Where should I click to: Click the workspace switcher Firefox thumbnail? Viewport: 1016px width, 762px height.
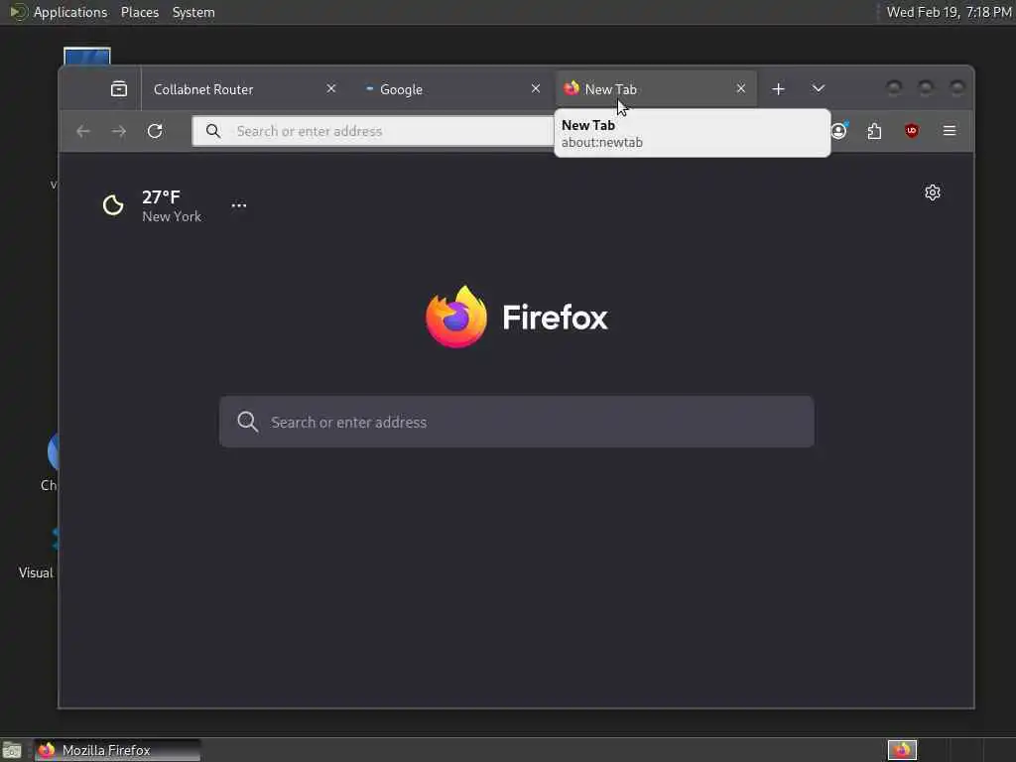pos(902,750)
